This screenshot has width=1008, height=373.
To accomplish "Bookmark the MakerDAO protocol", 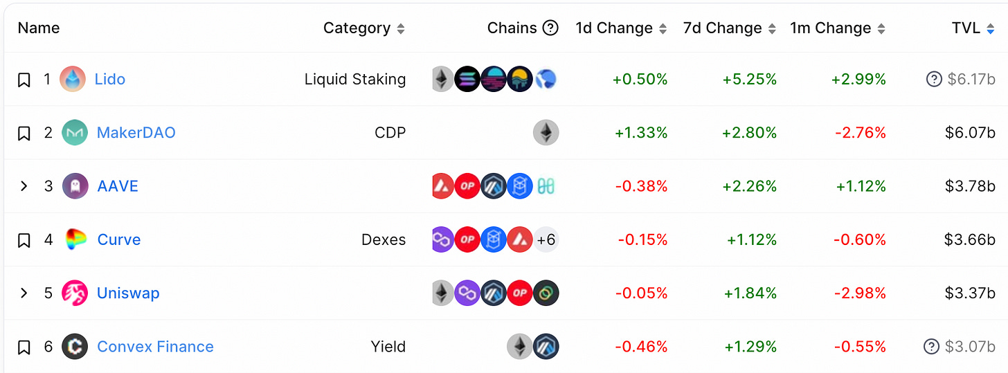I will click(24, 134).
